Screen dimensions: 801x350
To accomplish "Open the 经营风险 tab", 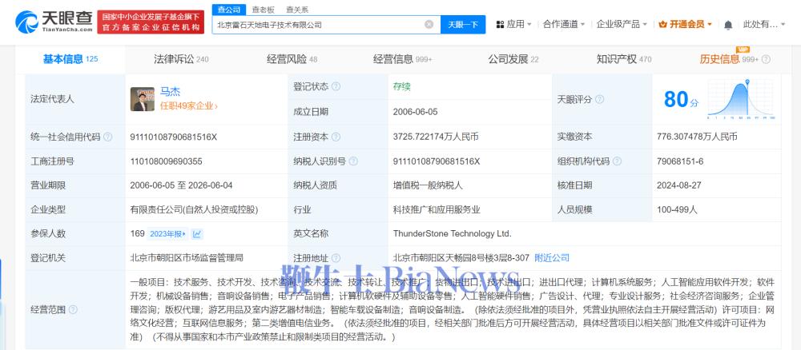I will coord(292,60).
